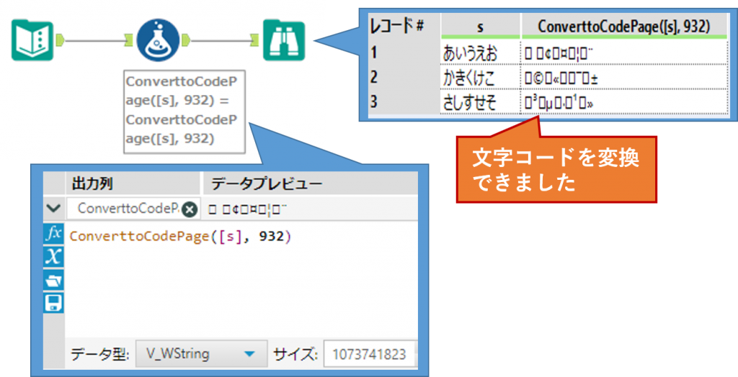Select the さしすせそ cell in row 3
The image size is (738, 377).
480,102
